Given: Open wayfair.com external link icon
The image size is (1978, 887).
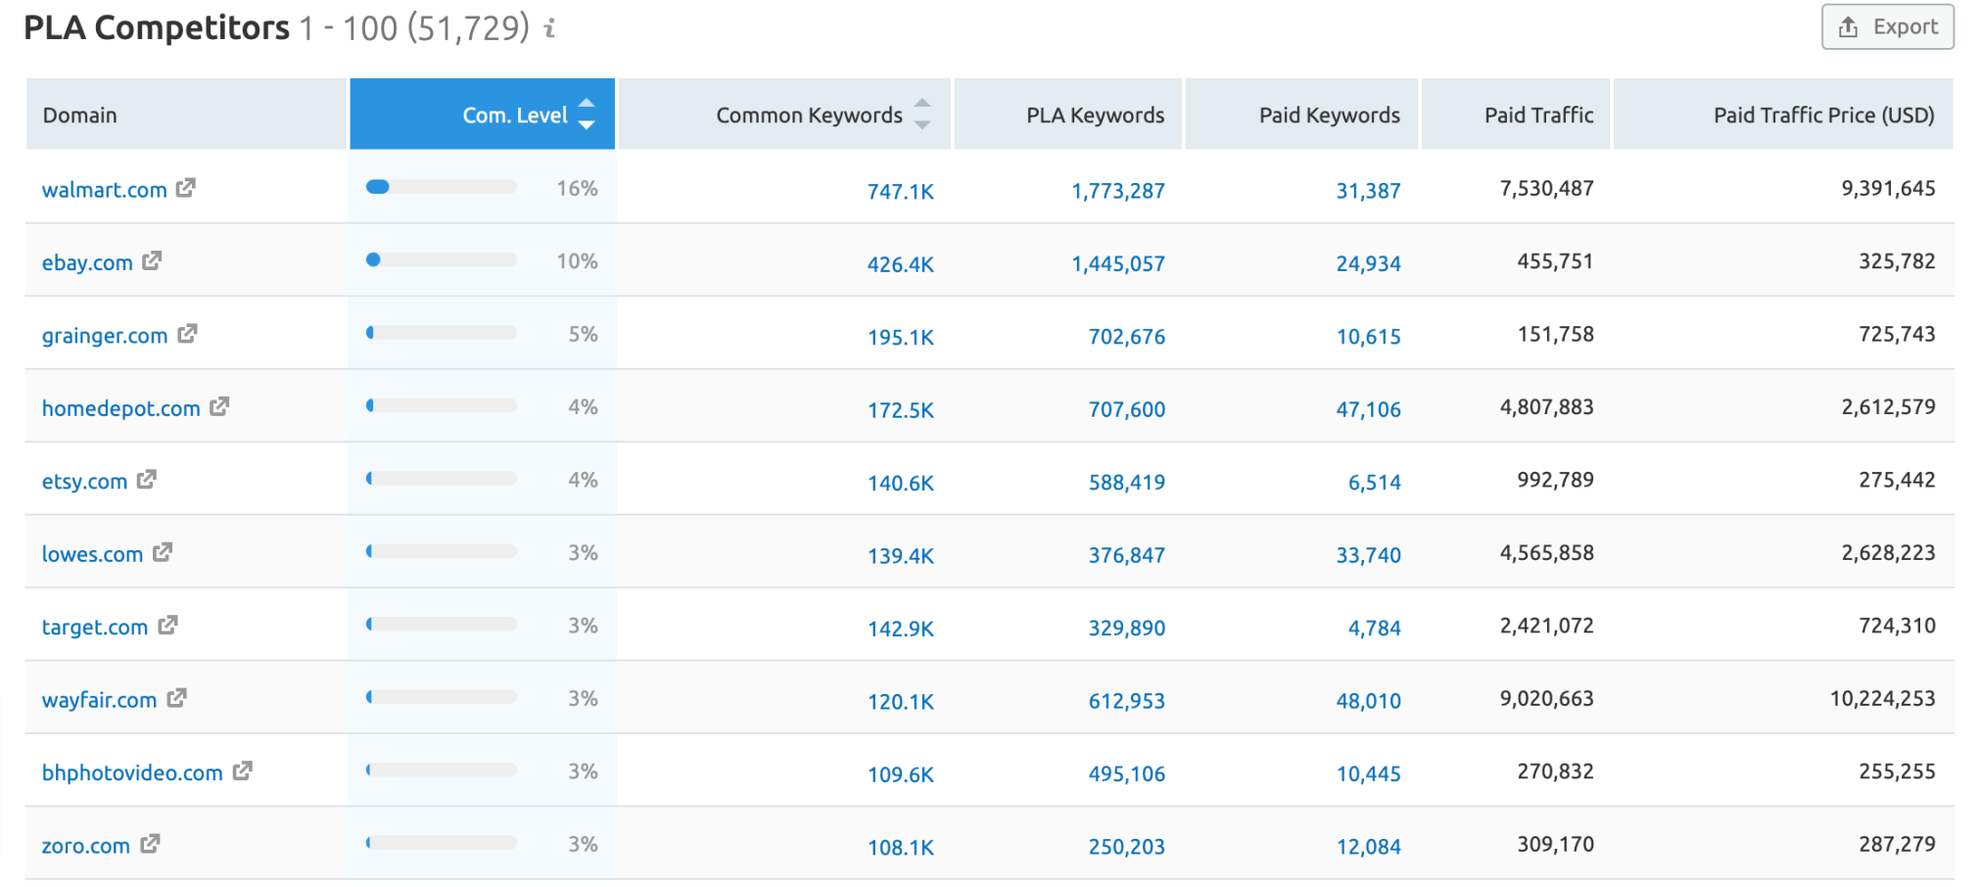Looking at the screenshot, I should (176, 697).
